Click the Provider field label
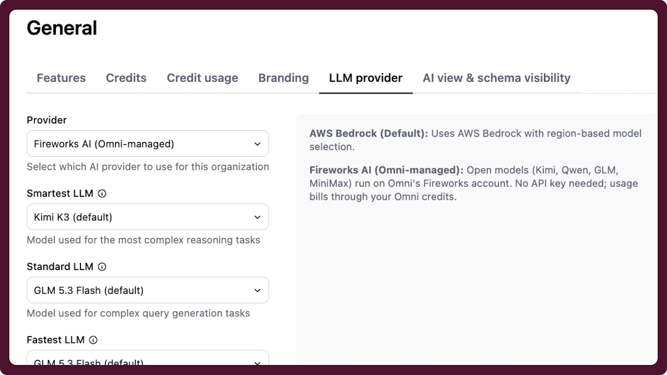The width and height of the screenshot is (667, 375). 47,120
